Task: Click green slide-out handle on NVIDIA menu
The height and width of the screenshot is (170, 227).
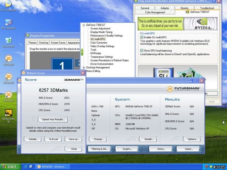Action: coord(82,52)
